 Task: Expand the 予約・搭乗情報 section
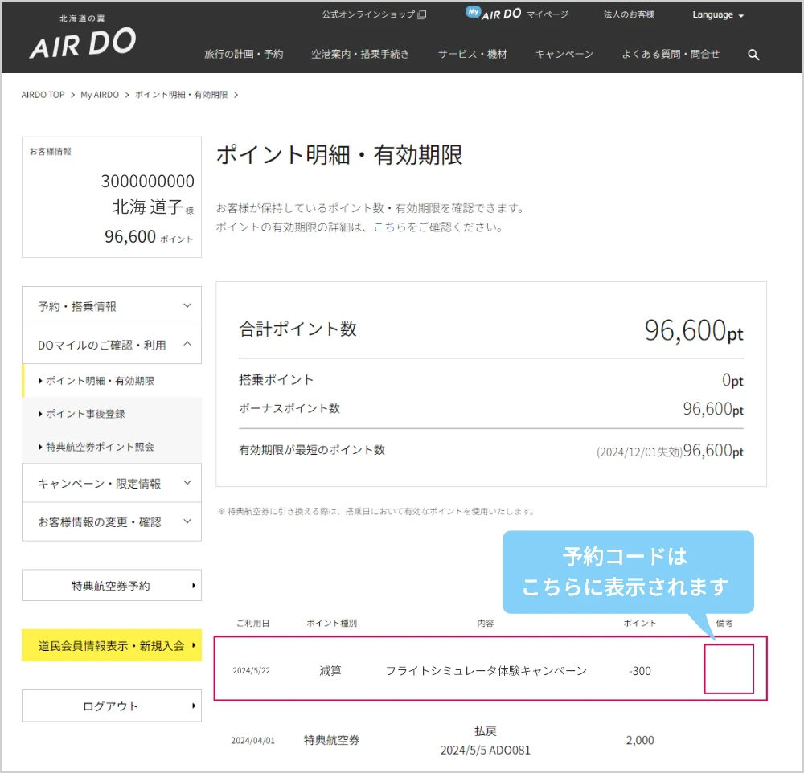click(112, 306)
